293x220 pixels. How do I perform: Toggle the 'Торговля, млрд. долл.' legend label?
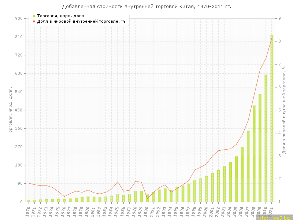coord(62,16)
